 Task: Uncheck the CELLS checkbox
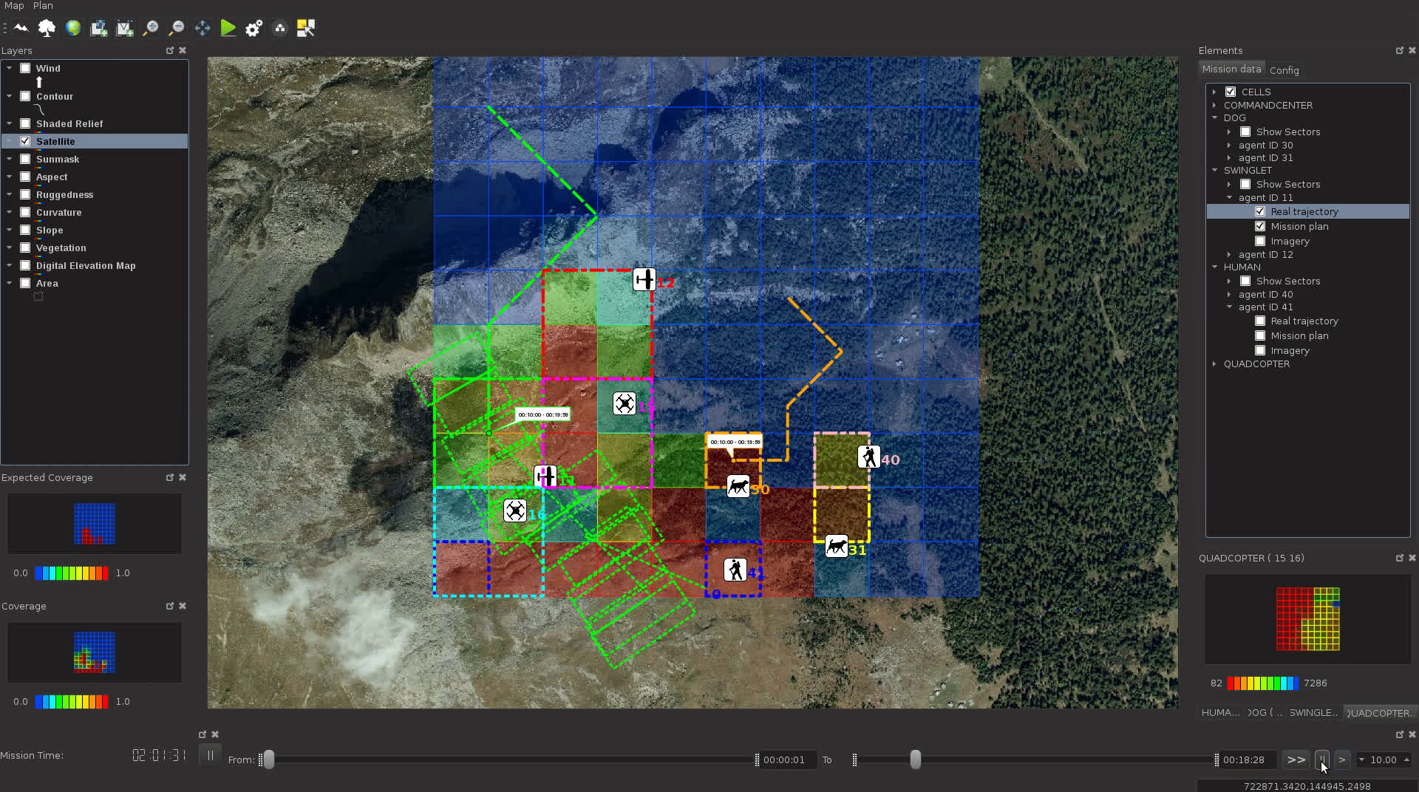click(x=1231, y=92)
